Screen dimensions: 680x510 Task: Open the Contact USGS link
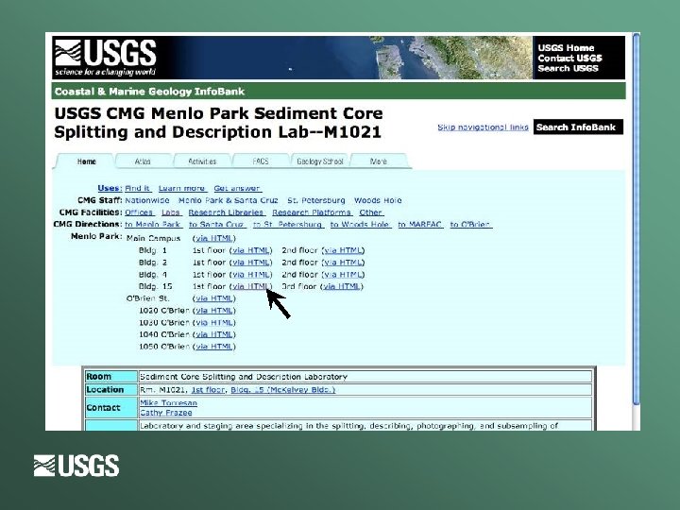pos(569,59)
